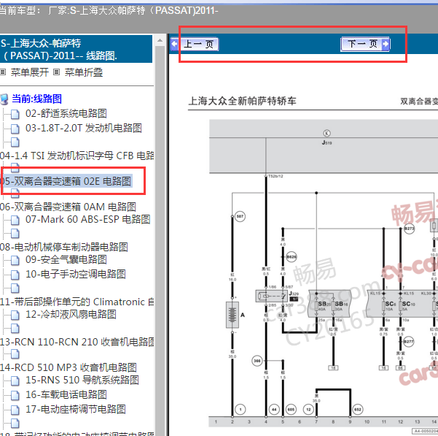
Task: Click the J519 control unit label in the diagram
Action: click(326, 142)
